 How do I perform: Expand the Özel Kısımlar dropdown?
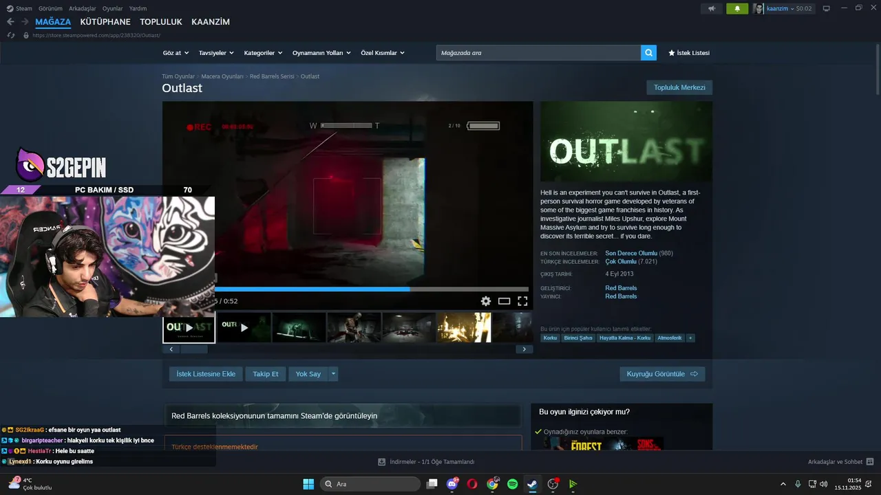pos(383,53)
